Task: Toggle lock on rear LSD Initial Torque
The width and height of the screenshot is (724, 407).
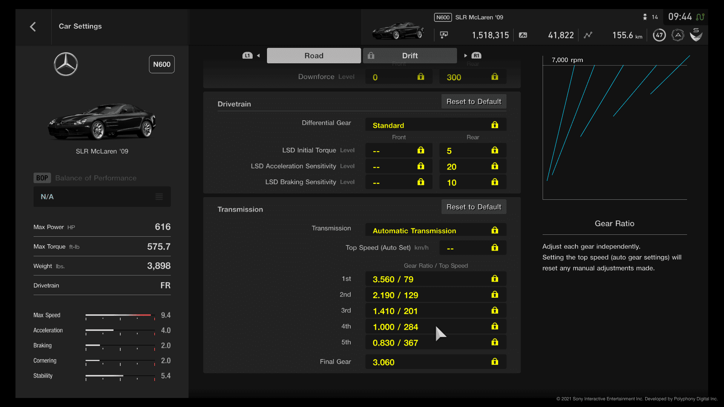Action: [495, 150]
